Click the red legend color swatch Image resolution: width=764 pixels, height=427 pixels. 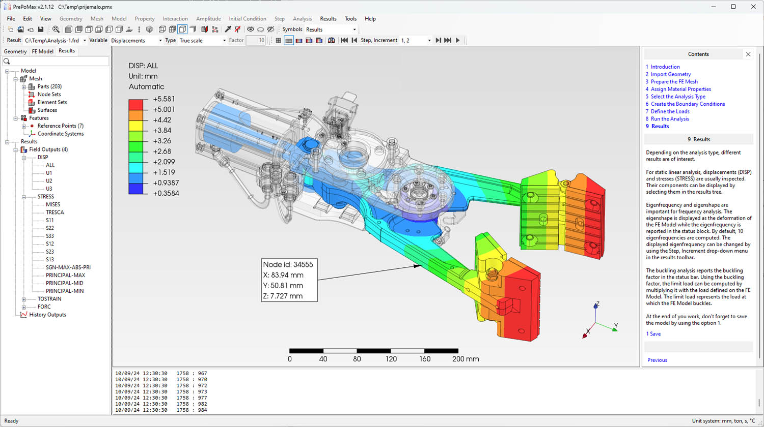[x=135, y=104]
